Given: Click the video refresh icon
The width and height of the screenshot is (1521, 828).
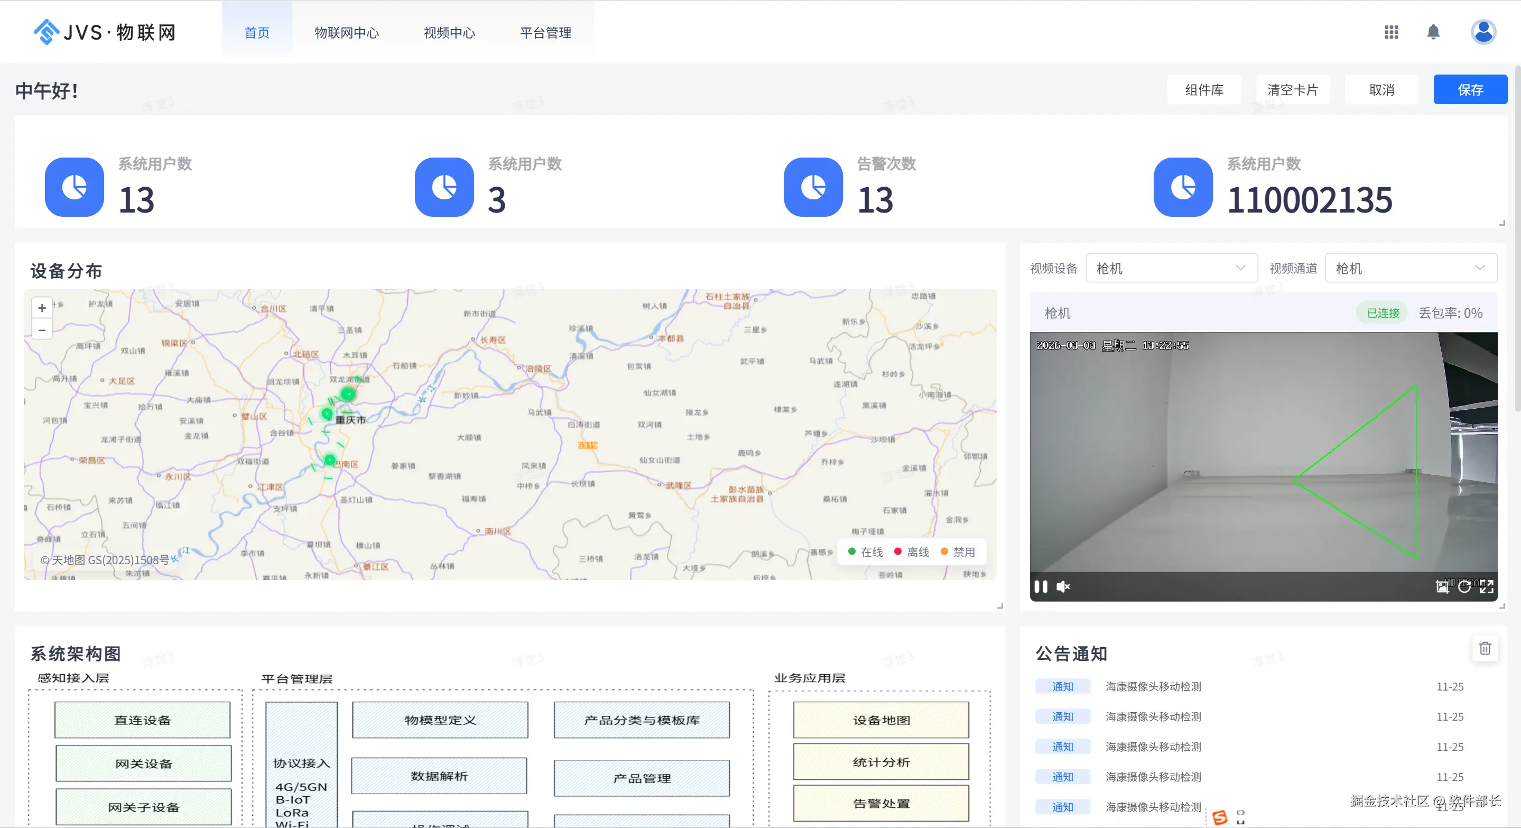Looking at the screenshot, I should pyautogui.click(x=1464, y=586).
